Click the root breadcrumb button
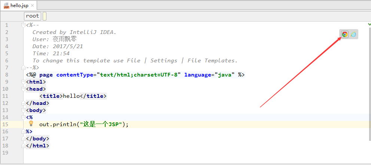This screenshot has height=165, width=371. pos(33,16)
